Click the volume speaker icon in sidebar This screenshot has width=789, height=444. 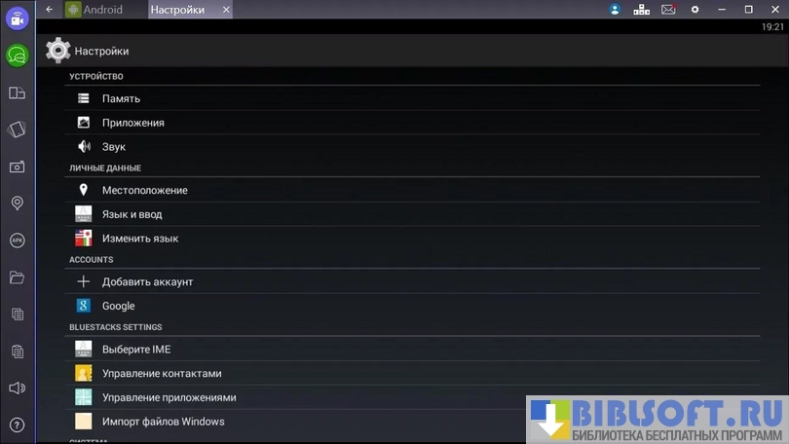click(17, 388)
